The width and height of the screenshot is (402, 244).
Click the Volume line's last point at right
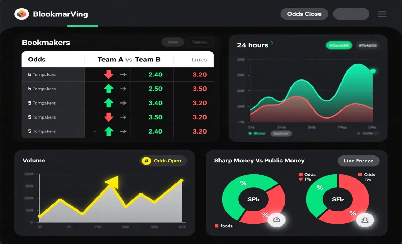pyautogui.click(x=181, y=181)
